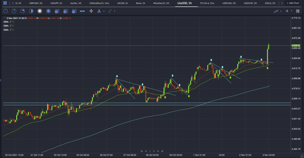Expand the indicators dropdown arrow
Viewport: 304px width, 158px height.
pyautogui.click(x=281, y=11)
